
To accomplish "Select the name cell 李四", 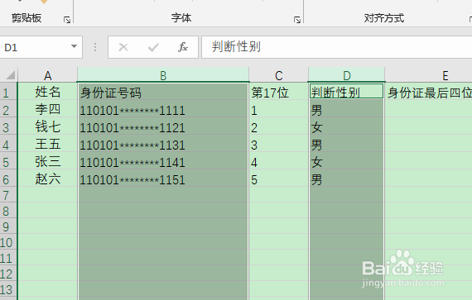I will 47,109.
